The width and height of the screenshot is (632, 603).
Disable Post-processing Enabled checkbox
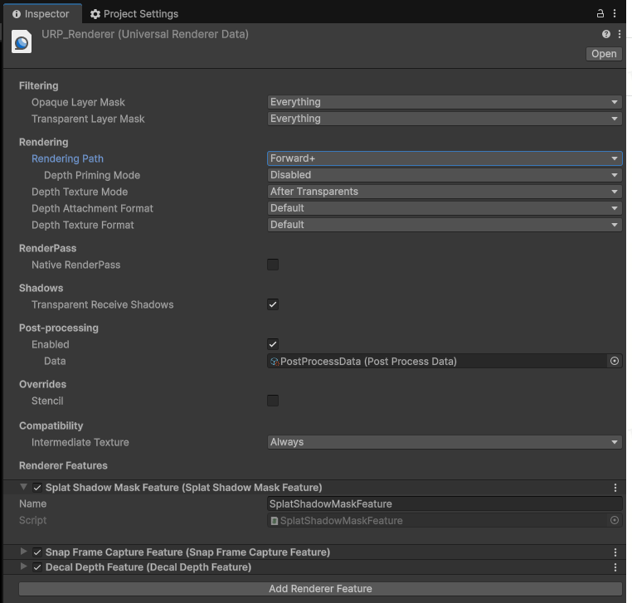coord(273,344)
